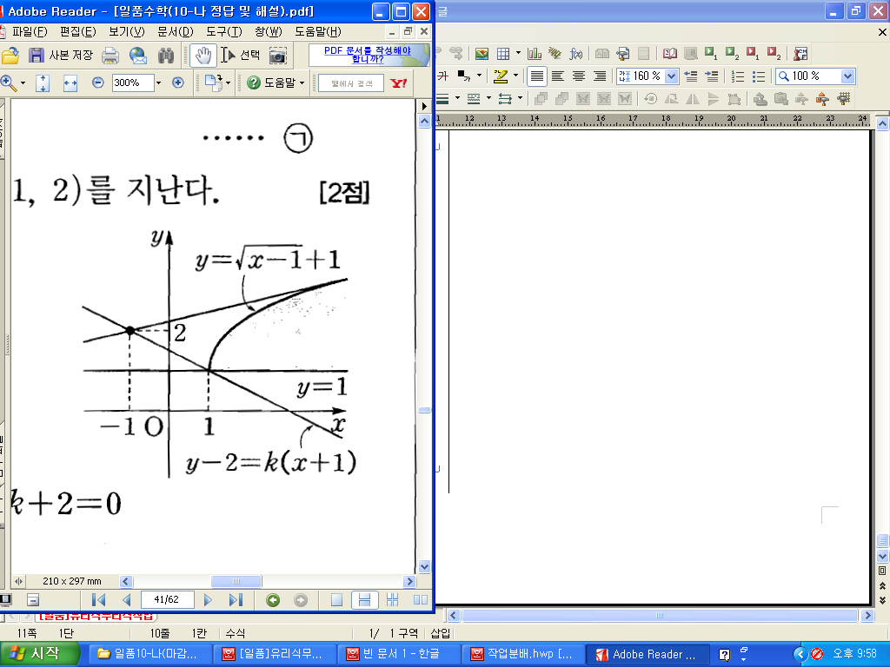Click the Fit Width icon
The height and width of the screenshot is (667, 890).
pos(70,83)
